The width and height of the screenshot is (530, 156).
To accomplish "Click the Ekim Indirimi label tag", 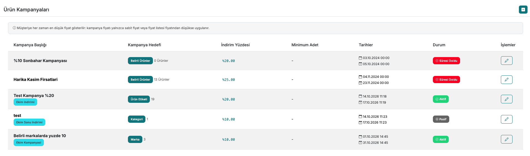I will 25,102.
